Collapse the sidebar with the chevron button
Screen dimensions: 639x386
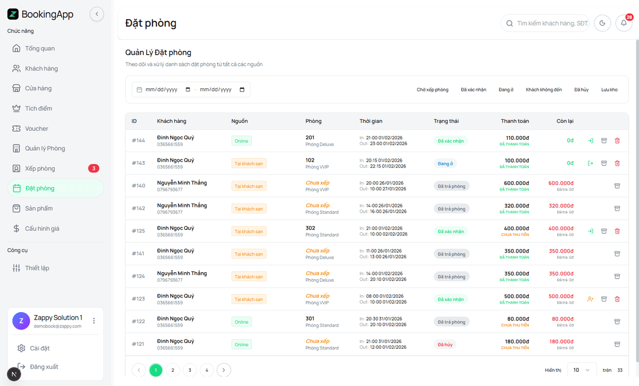pos(96,14)
